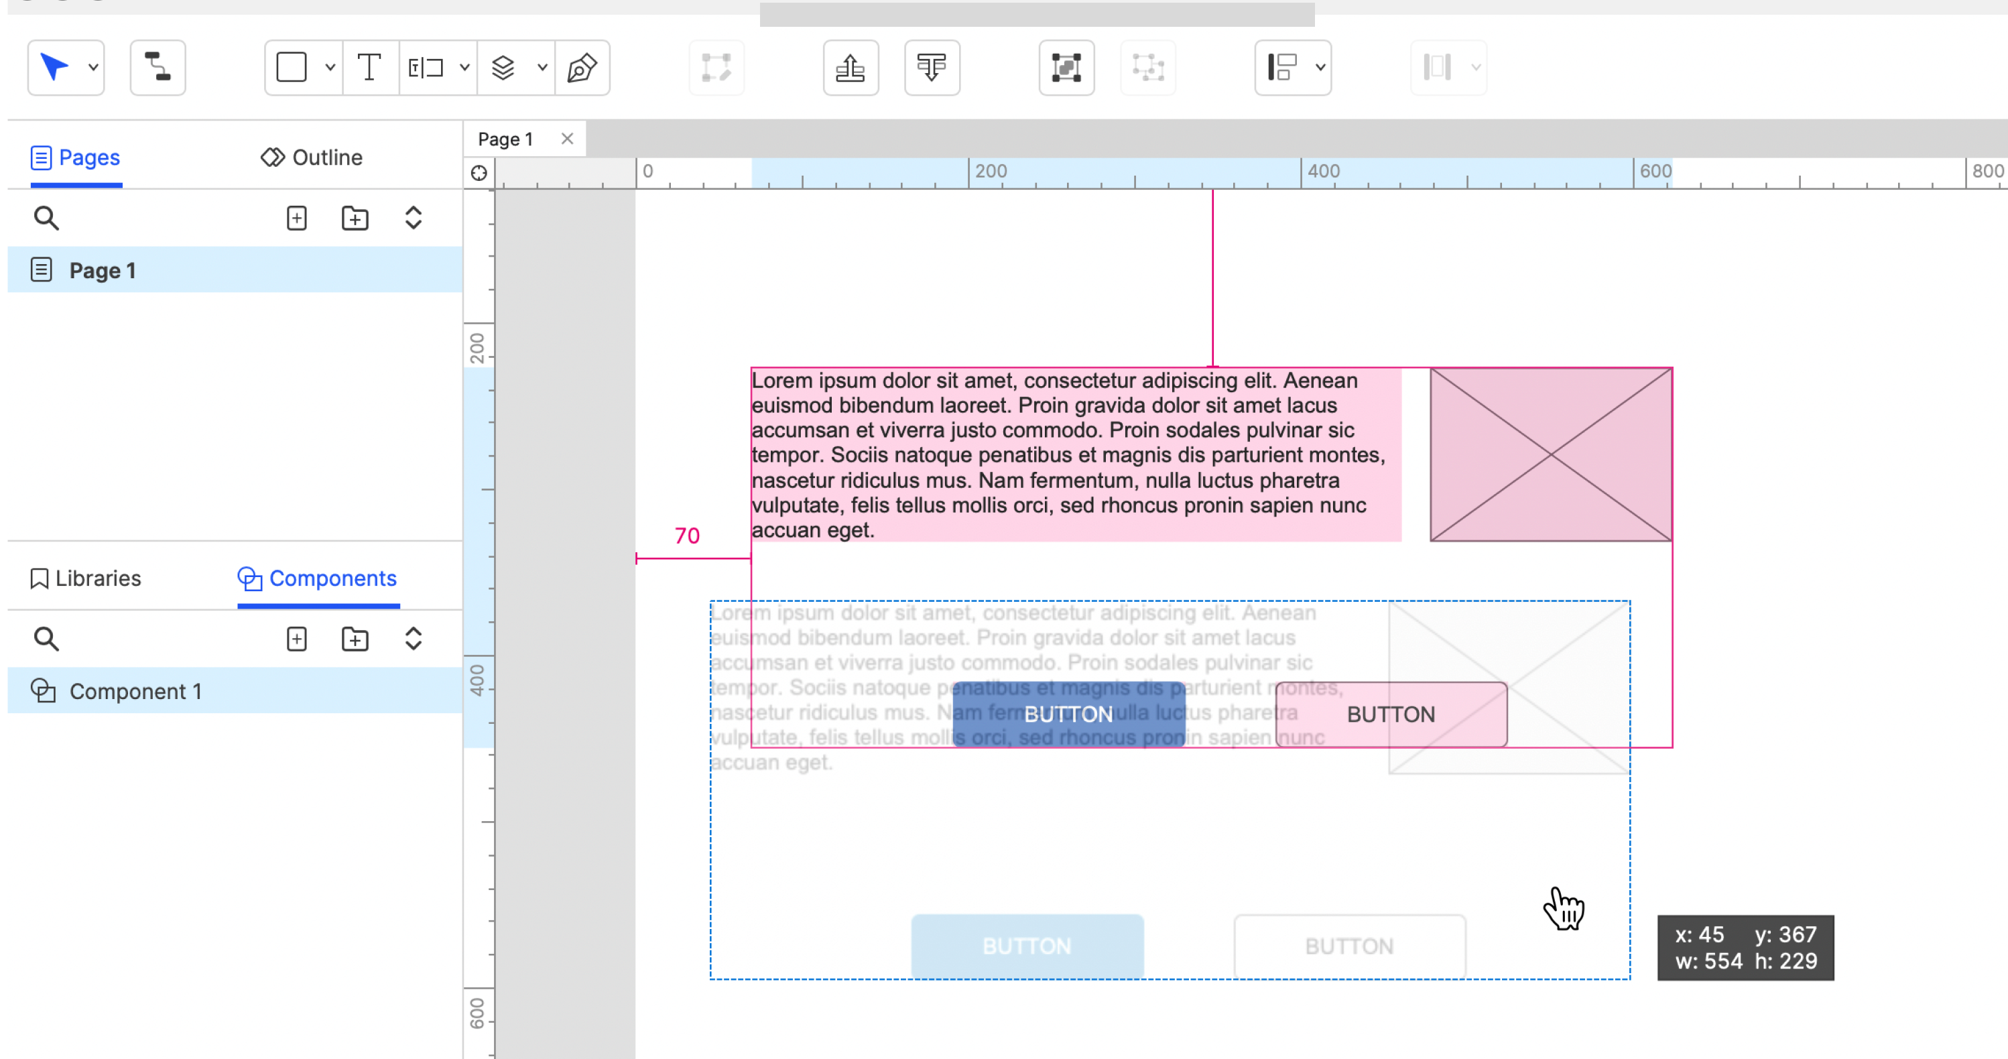Click the edit points toolbar icon
Image resolution: width=2008 pixels, height=1059 pixels.
716,67
